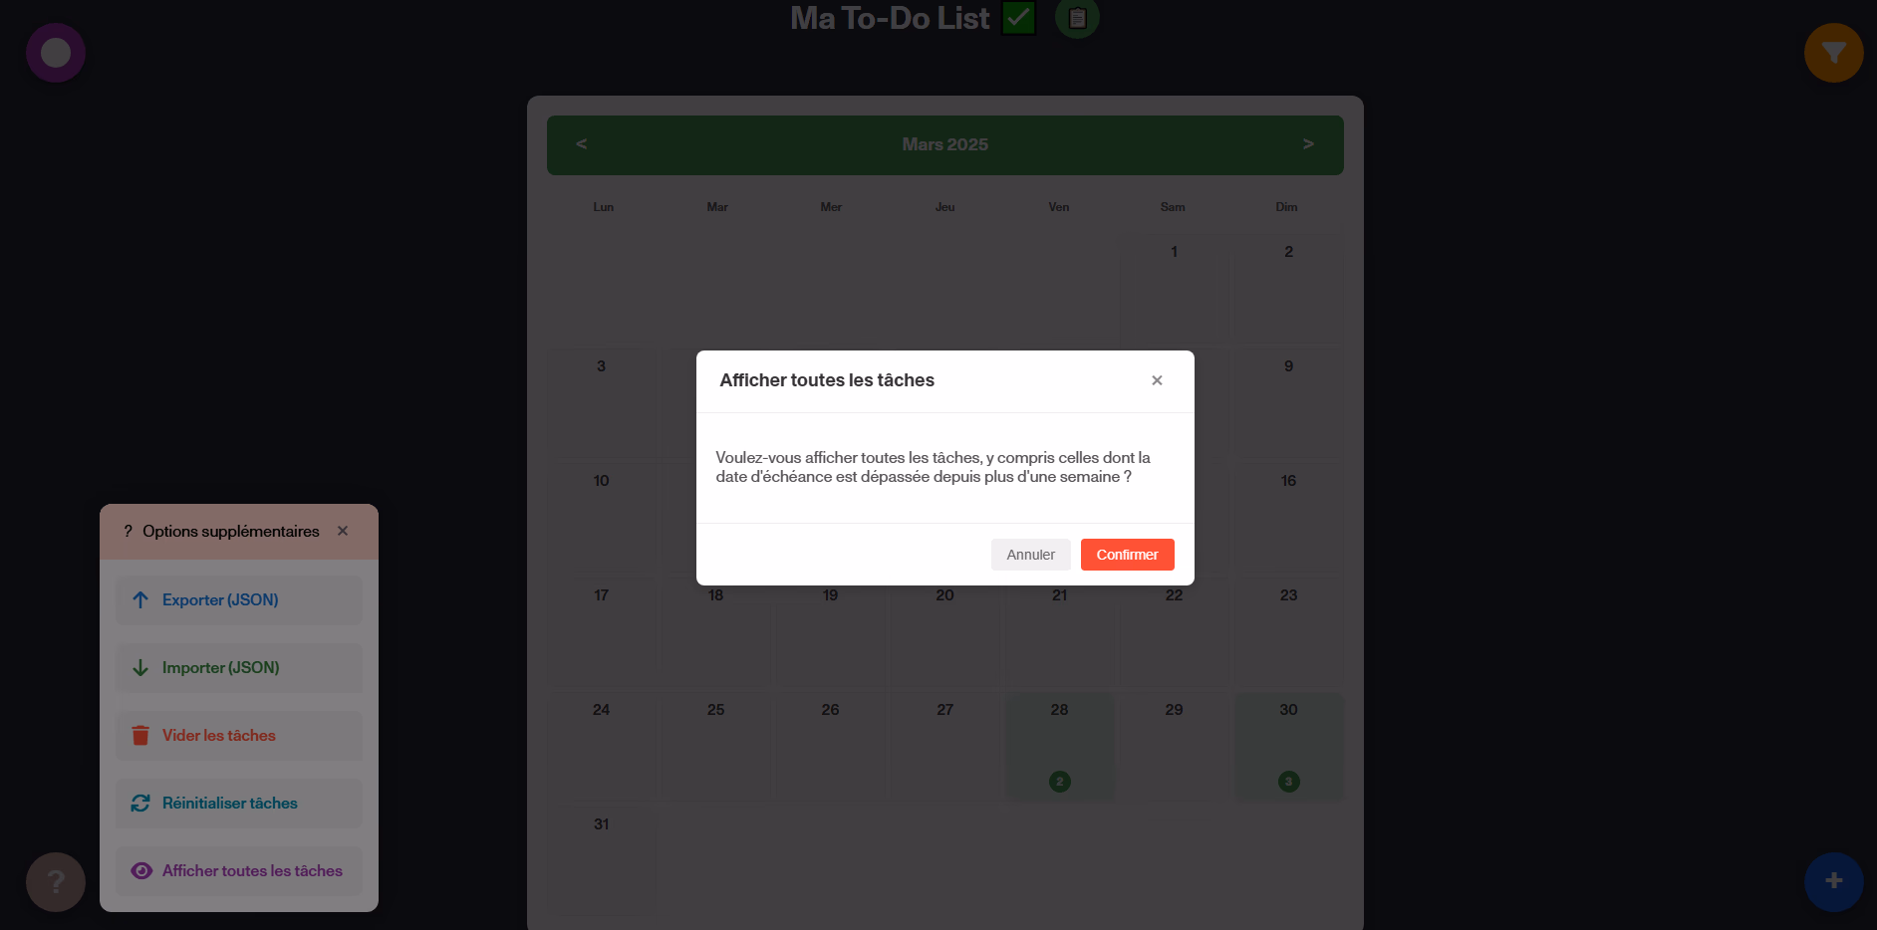Click the task count badge on day 30
The image size is (1877, 930).
point(1288,782)
